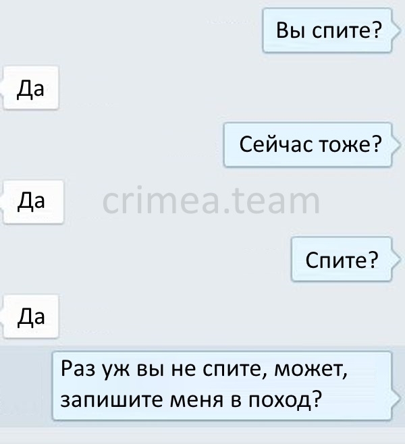This screenshot has width=405, height=444.
Task: Click the tail arrow of "Спите?" bubble
Action: click(396, 260)
